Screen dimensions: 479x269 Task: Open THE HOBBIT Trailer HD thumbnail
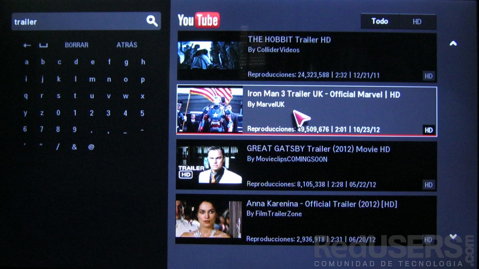pyautogui.click(x=210, y=55)
